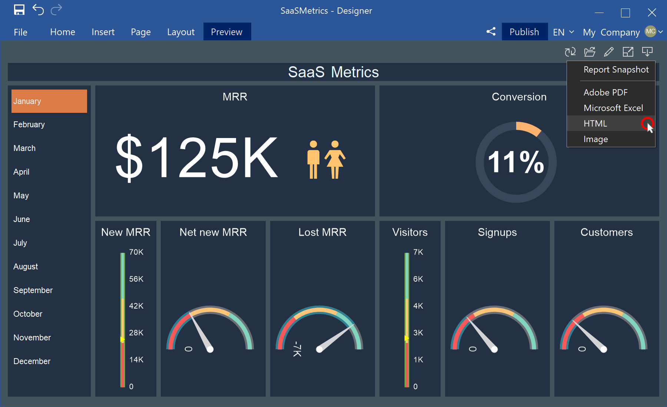This screenshot has height=407, width=667.
Task: Select November in month list
Action: (x=49, y=338)
